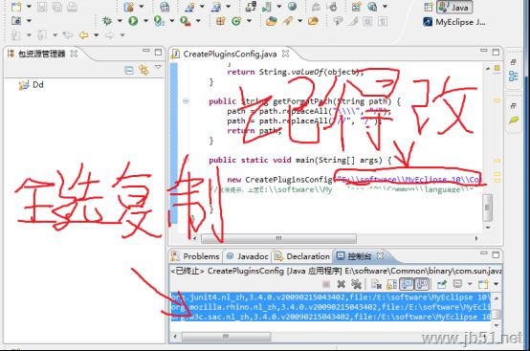The image size is (530, 351).
Task: Toggle code fold marker beside getFormatPath
Action: [186, 101]
